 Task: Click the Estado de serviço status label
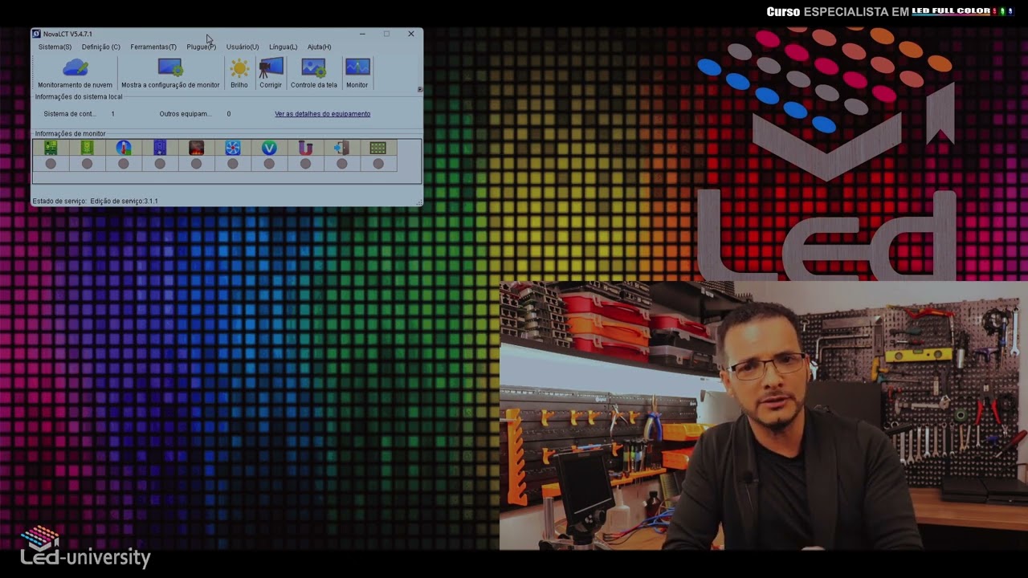59,201
